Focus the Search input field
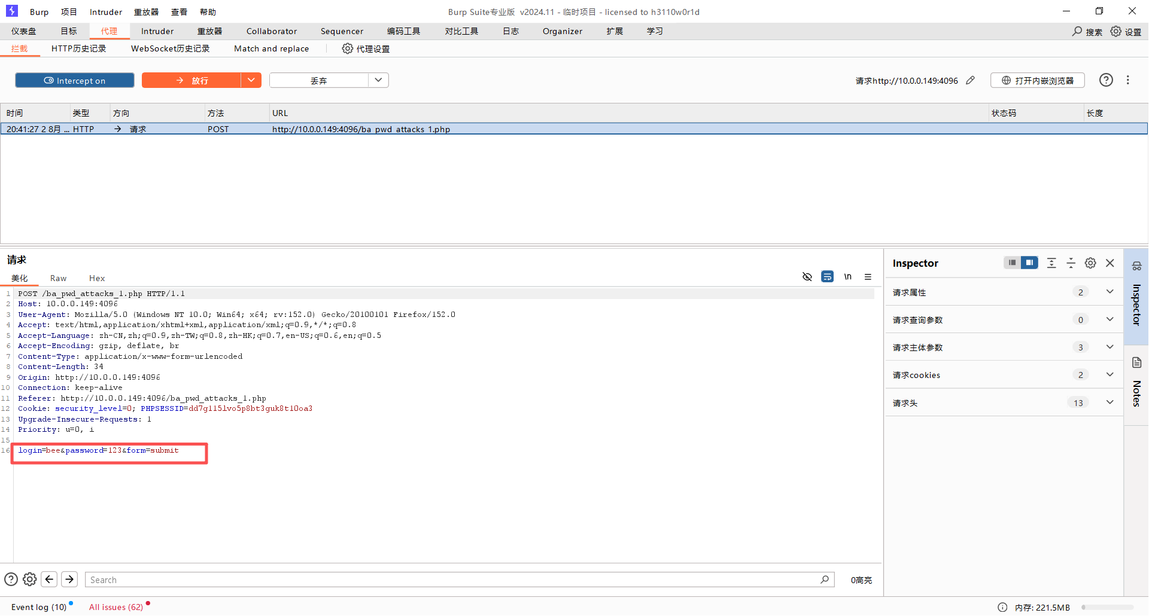The image size is (1149, 616). (x=460, y=580)
